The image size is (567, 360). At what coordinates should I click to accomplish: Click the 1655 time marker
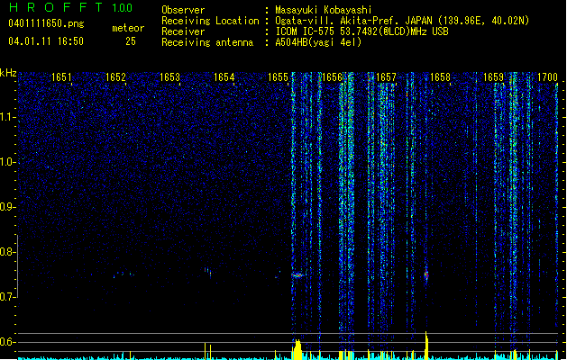click(x=278, y=77)
